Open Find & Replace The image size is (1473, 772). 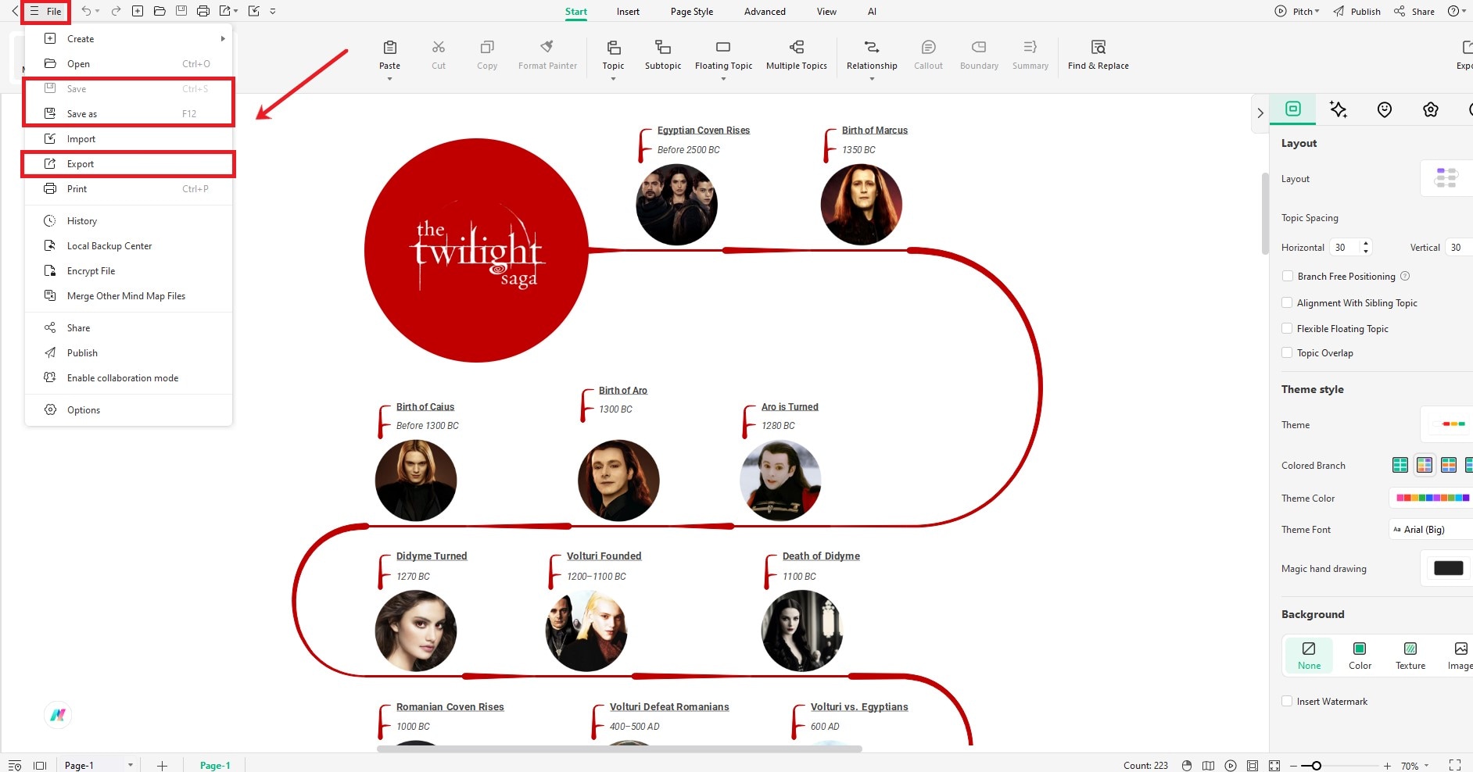tap(1098, 55)
